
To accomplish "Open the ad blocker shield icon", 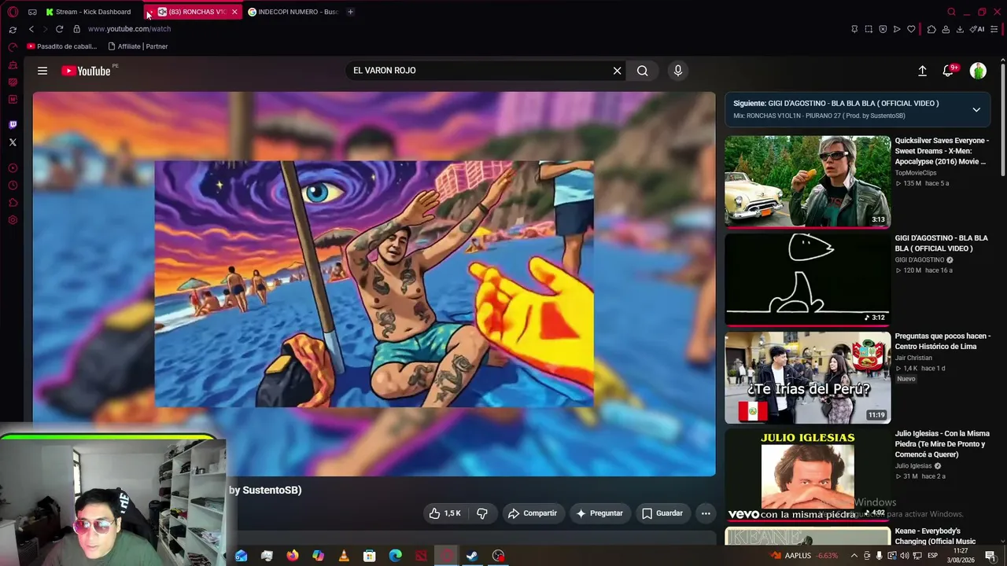I will pyautogui.click(x=883, y=29).
